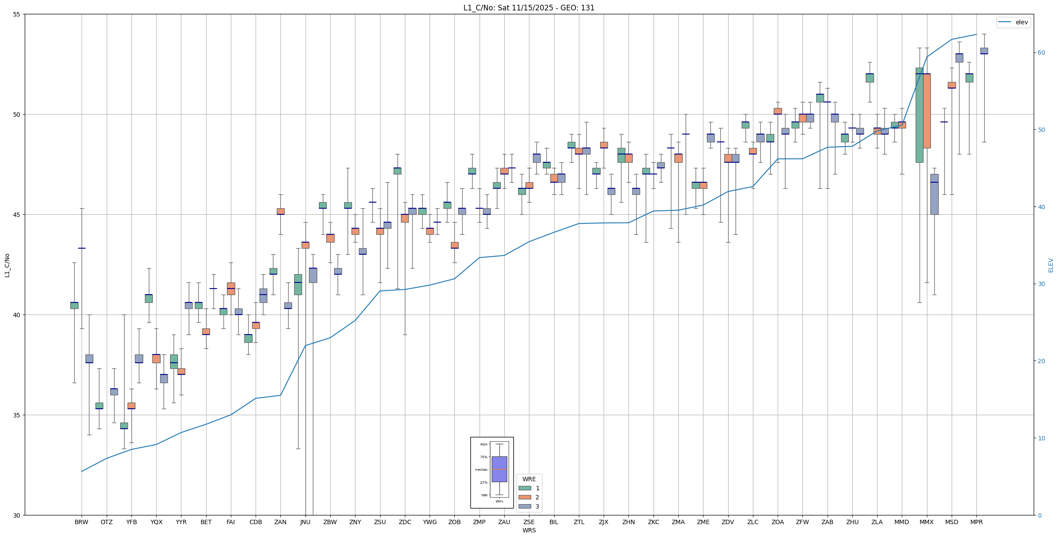Viewport: 1058px width, 538px height.
Task: Click the boxplot explanation inset diagram
Action: (x=492, y=472)
